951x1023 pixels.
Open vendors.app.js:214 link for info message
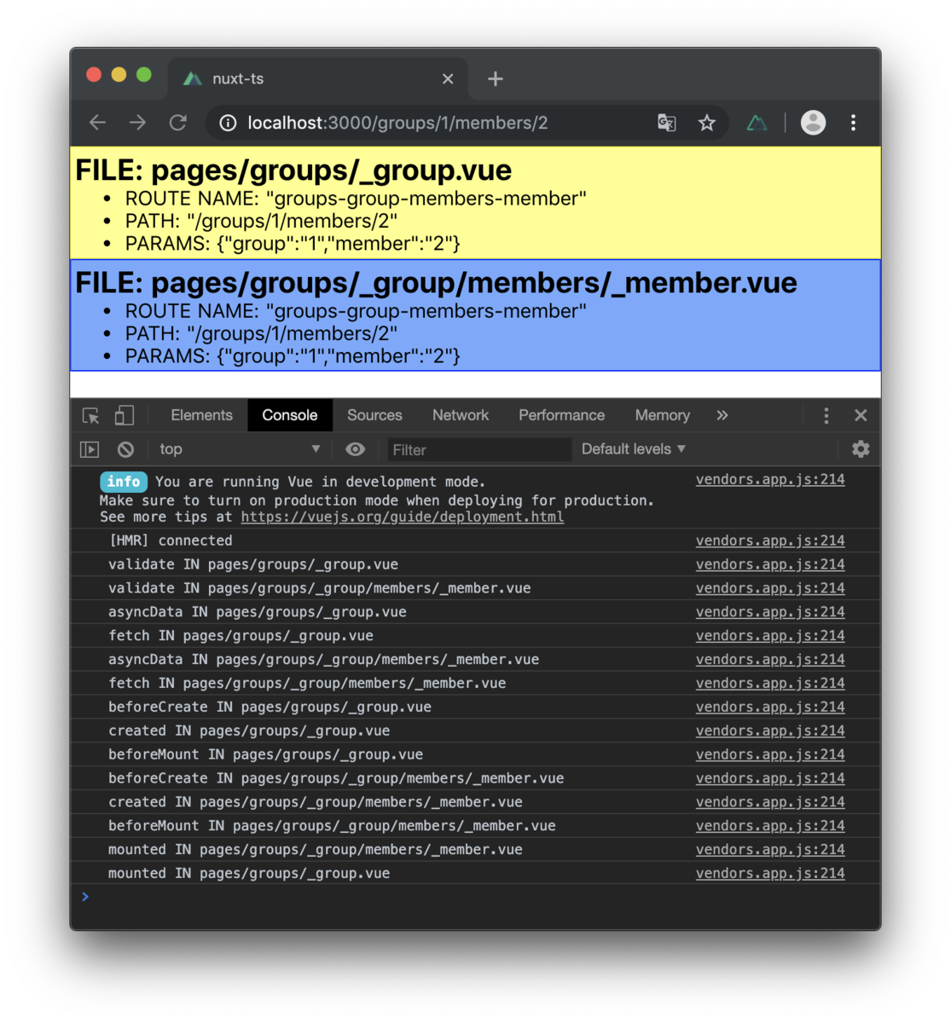(770, 479)
